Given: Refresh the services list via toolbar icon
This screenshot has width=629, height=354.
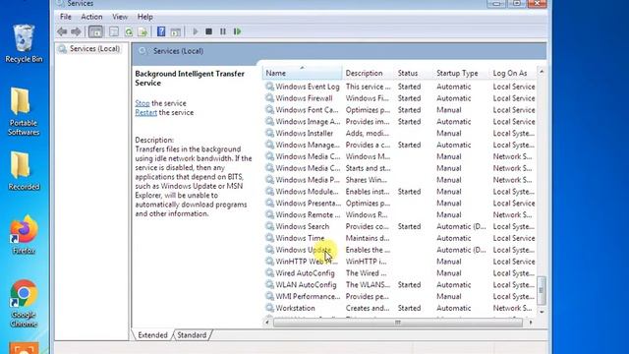Looking at the screenshot, I should [129, 31].
